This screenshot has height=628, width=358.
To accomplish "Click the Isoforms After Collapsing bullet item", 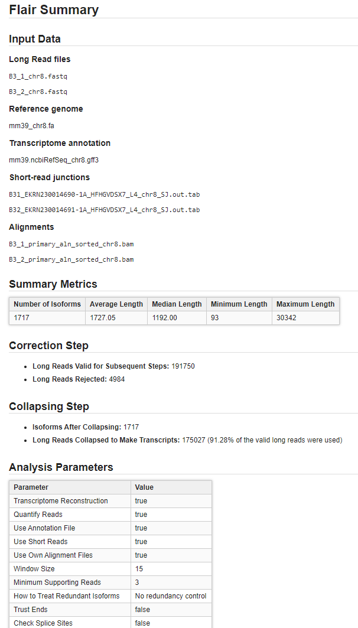I will [86, 427].
